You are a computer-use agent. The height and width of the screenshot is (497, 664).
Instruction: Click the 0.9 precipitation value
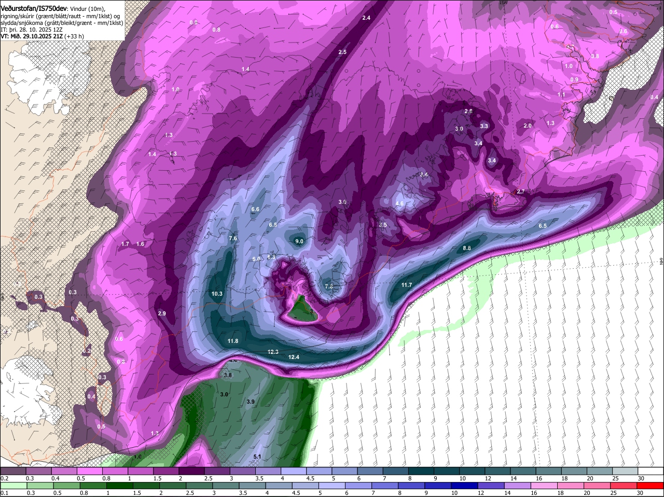(574, 79)
